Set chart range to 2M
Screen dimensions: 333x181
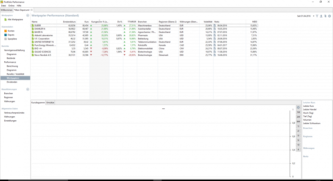(298, 117)
